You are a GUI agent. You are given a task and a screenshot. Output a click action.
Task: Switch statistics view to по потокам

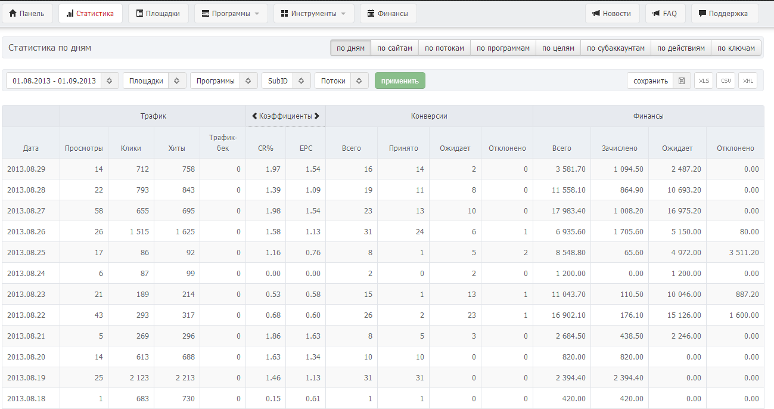click(444, 48)
